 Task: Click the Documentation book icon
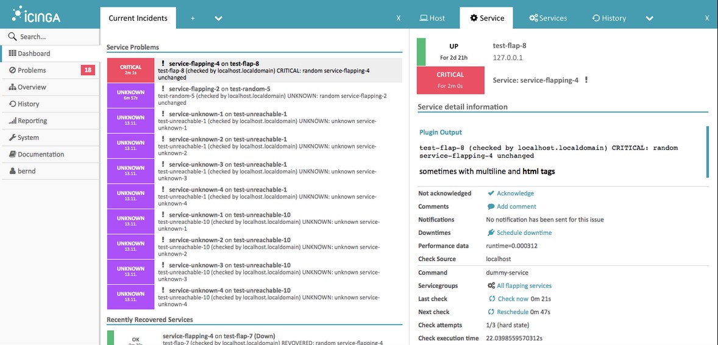(13, 155)
